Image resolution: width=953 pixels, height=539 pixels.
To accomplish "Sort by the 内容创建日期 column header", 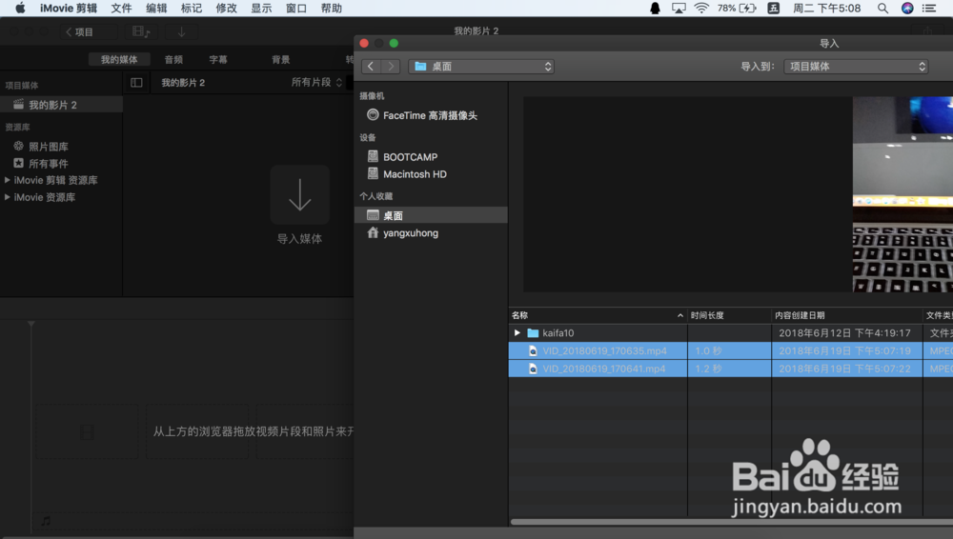I will [x=846, y=315].
